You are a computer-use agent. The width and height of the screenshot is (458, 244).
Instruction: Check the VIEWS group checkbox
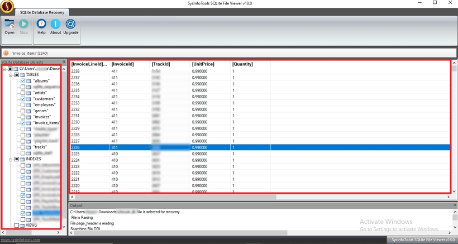point(17,226)
